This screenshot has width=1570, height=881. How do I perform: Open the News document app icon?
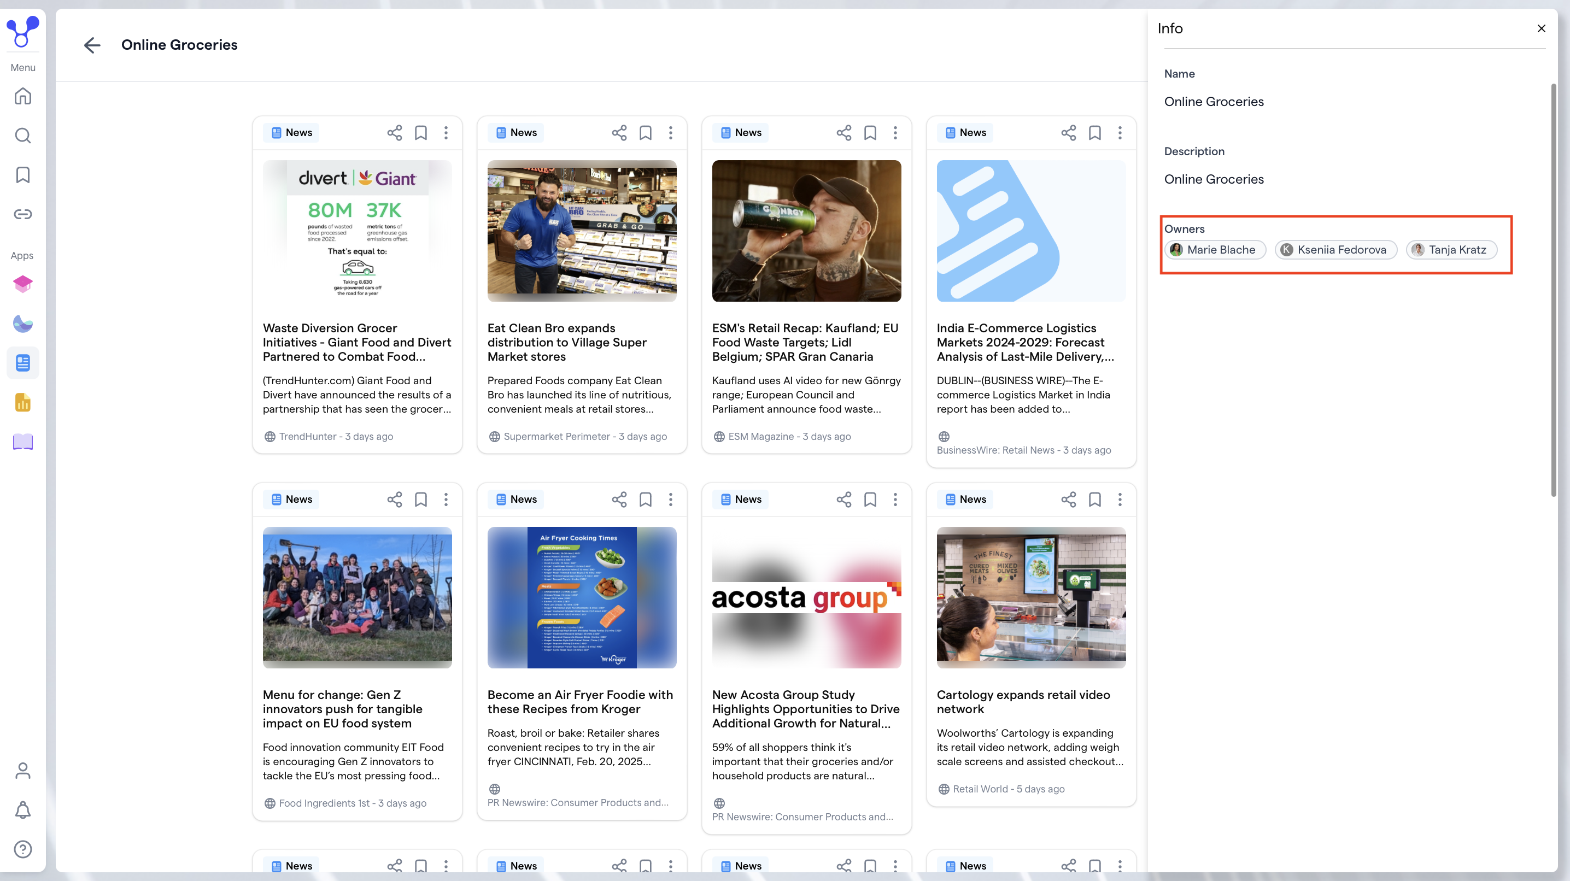(22, 363)
